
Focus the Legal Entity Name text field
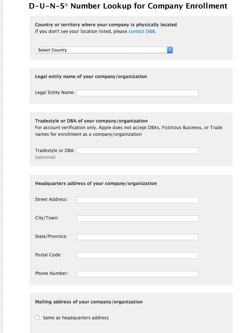click(137, 93)
